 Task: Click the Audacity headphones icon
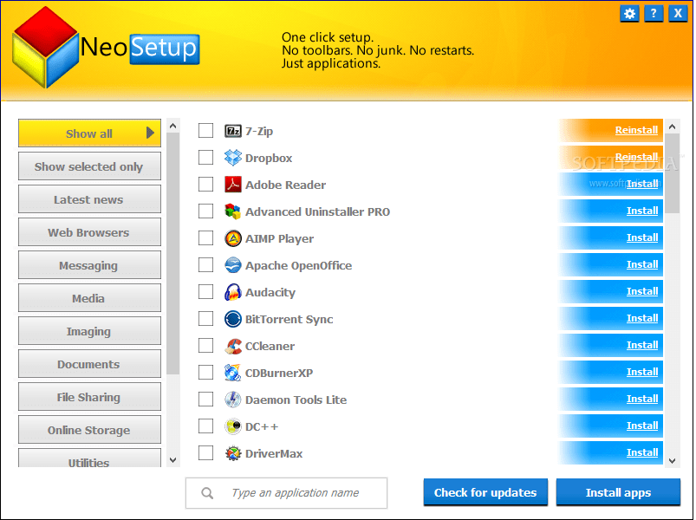coord(232,292)
